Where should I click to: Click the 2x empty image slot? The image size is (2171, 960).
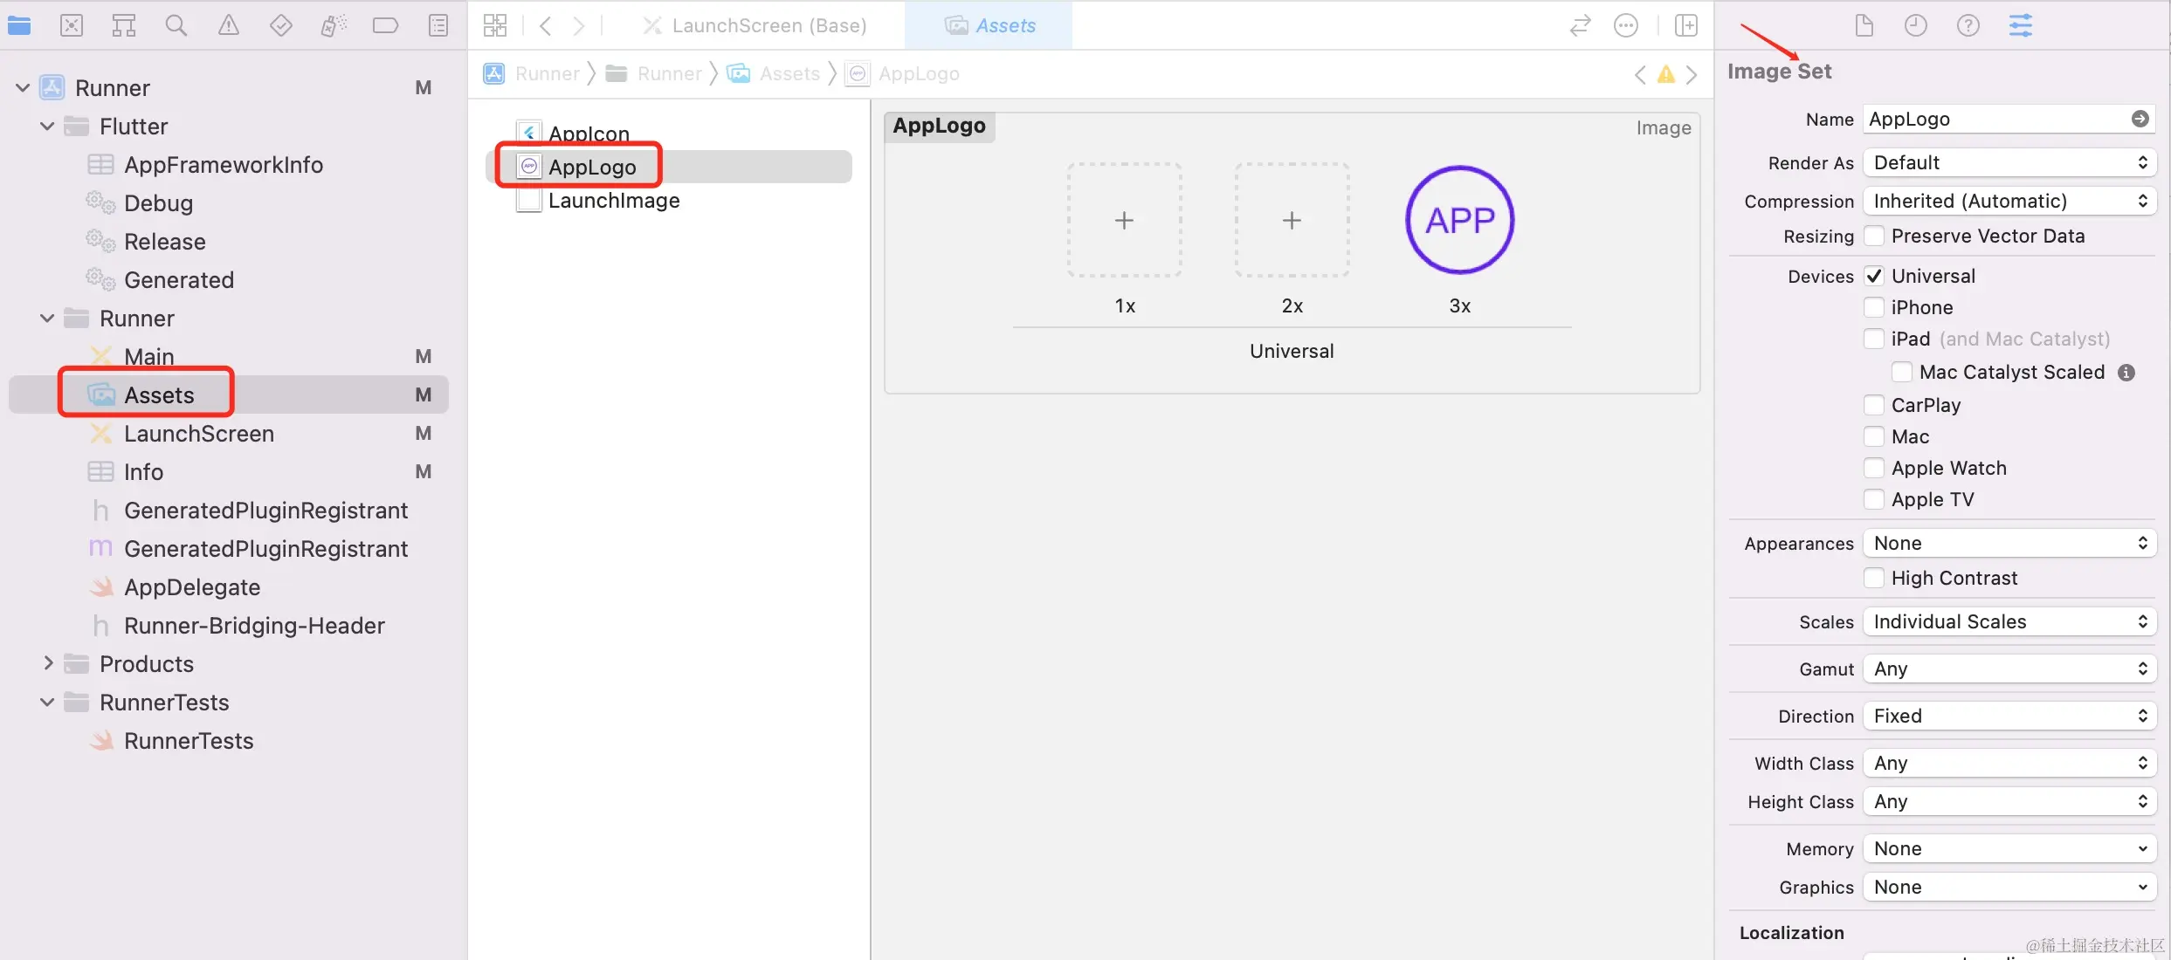pos(1292,220)
